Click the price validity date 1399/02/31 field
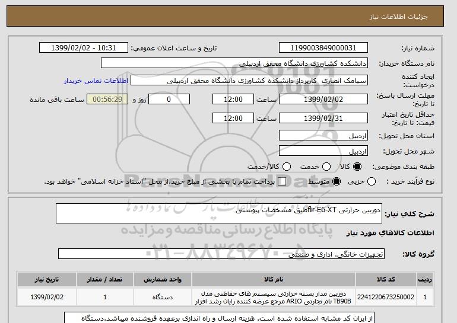Viewport: 457px width, 323px height. point(323,118)
